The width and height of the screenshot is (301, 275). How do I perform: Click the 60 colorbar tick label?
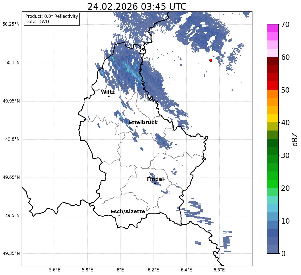[x=285, y=57]
